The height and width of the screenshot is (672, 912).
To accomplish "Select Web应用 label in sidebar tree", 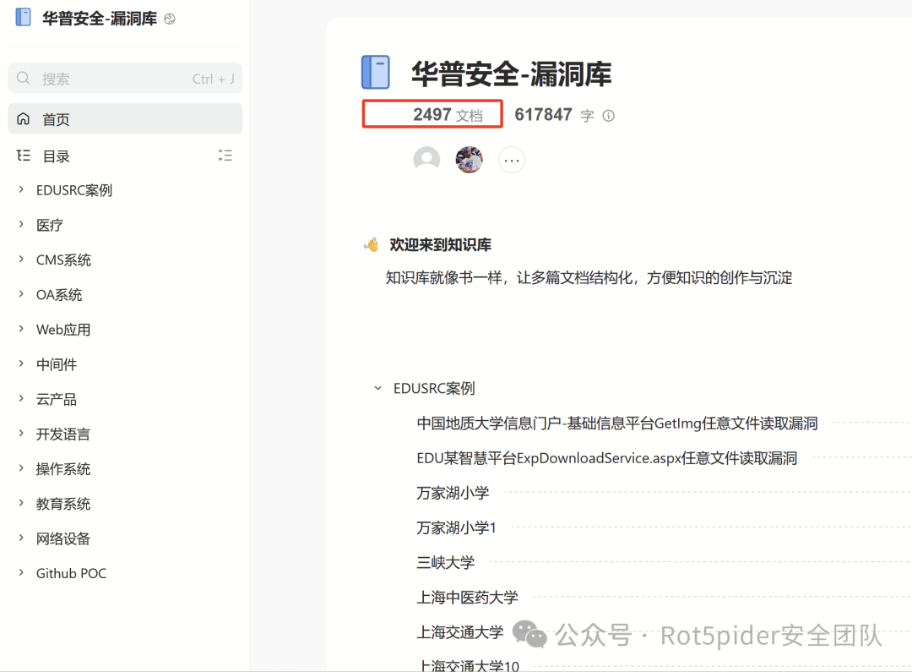I will coord(63,331).
